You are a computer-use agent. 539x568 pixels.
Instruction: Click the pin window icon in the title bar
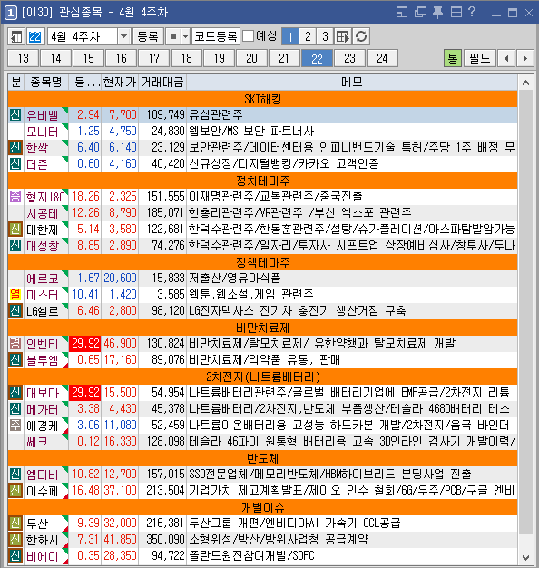pyautogui.click(x=437, y=13)
